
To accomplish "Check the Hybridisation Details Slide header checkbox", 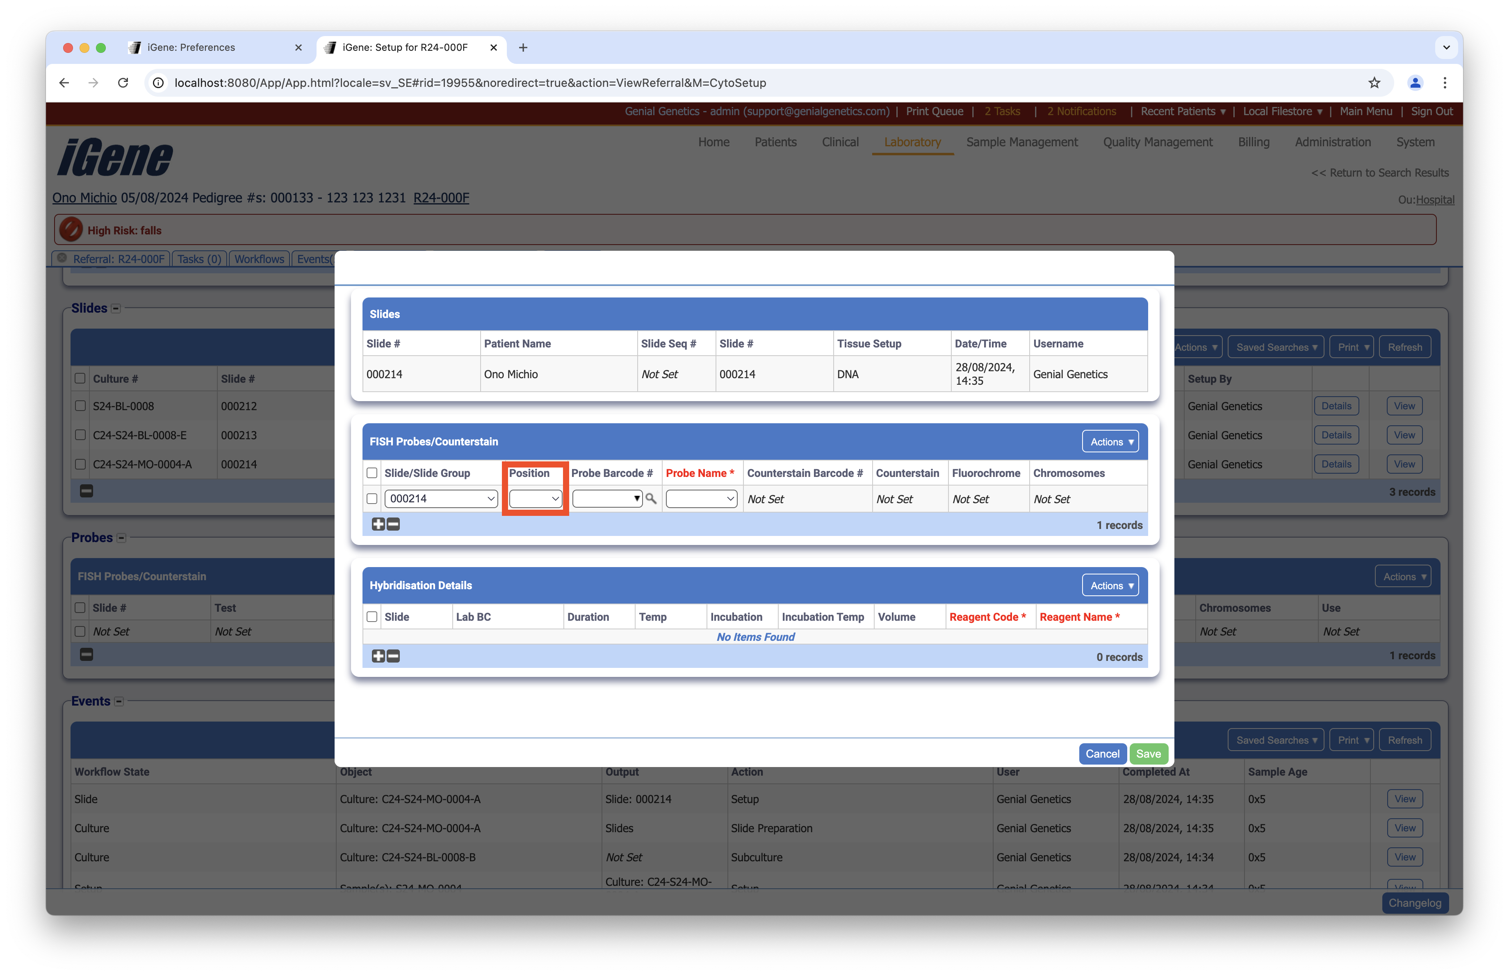I will click(x=372, y=617).
